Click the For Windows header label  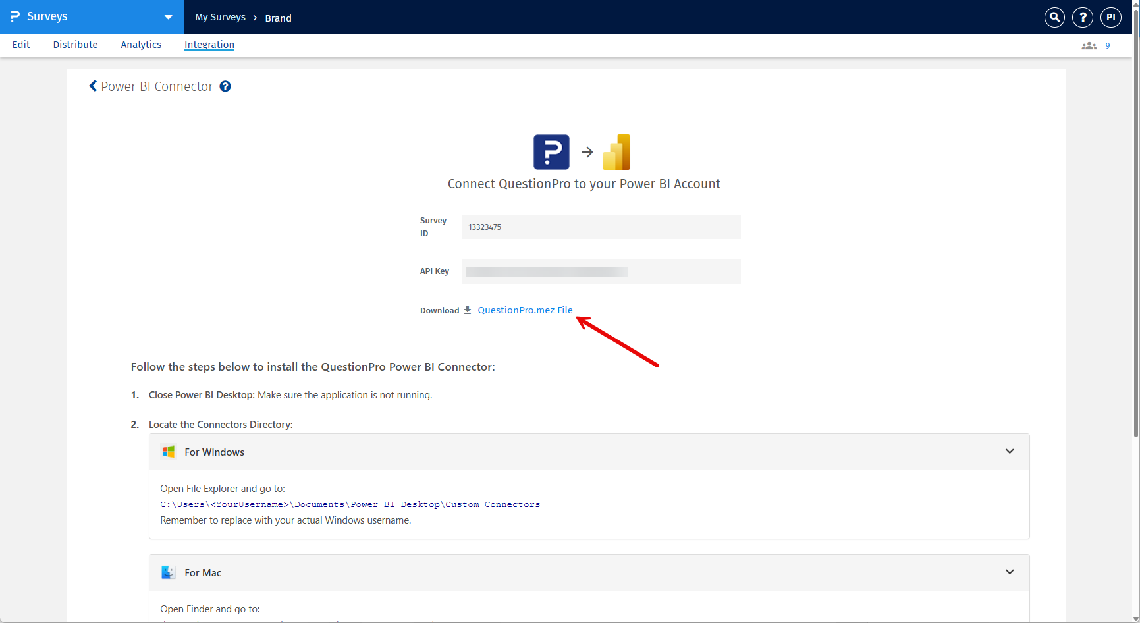click(x=214, y=452)
